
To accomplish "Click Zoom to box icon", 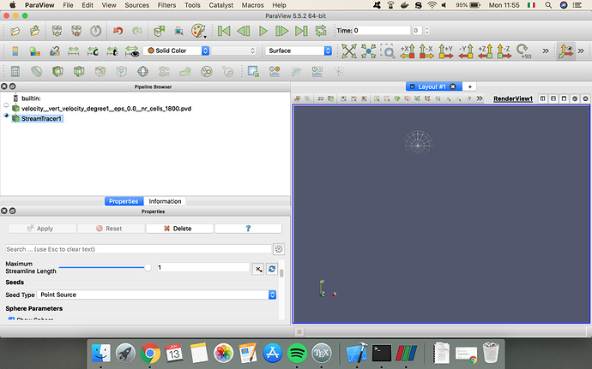I will pyautogui.click(x=388, y=51).
